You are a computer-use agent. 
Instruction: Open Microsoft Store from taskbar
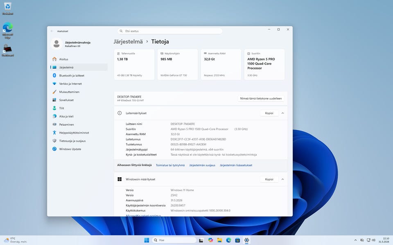(x=237, y=240)
